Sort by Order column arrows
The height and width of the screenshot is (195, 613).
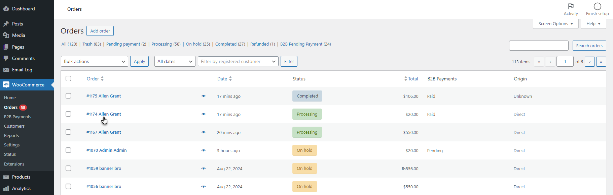102,79
